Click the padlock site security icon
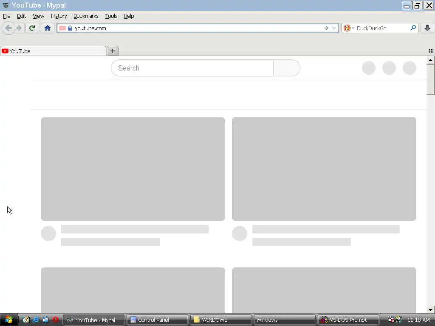This screenshot has height=326, width=435. pyautogui.click(x=70, y=28)
